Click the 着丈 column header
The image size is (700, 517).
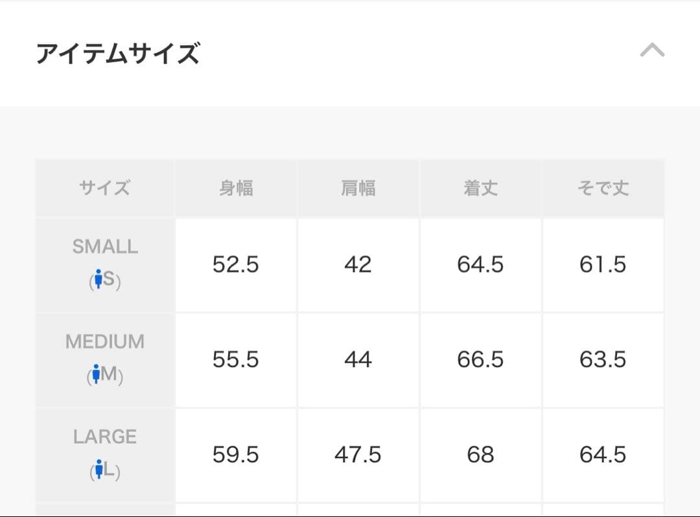(x=480, y=188)
